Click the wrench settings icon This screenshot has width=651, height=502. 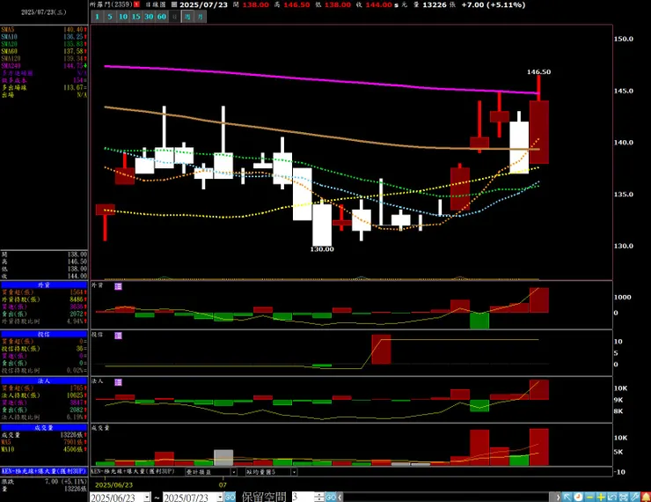coord(634,497)
